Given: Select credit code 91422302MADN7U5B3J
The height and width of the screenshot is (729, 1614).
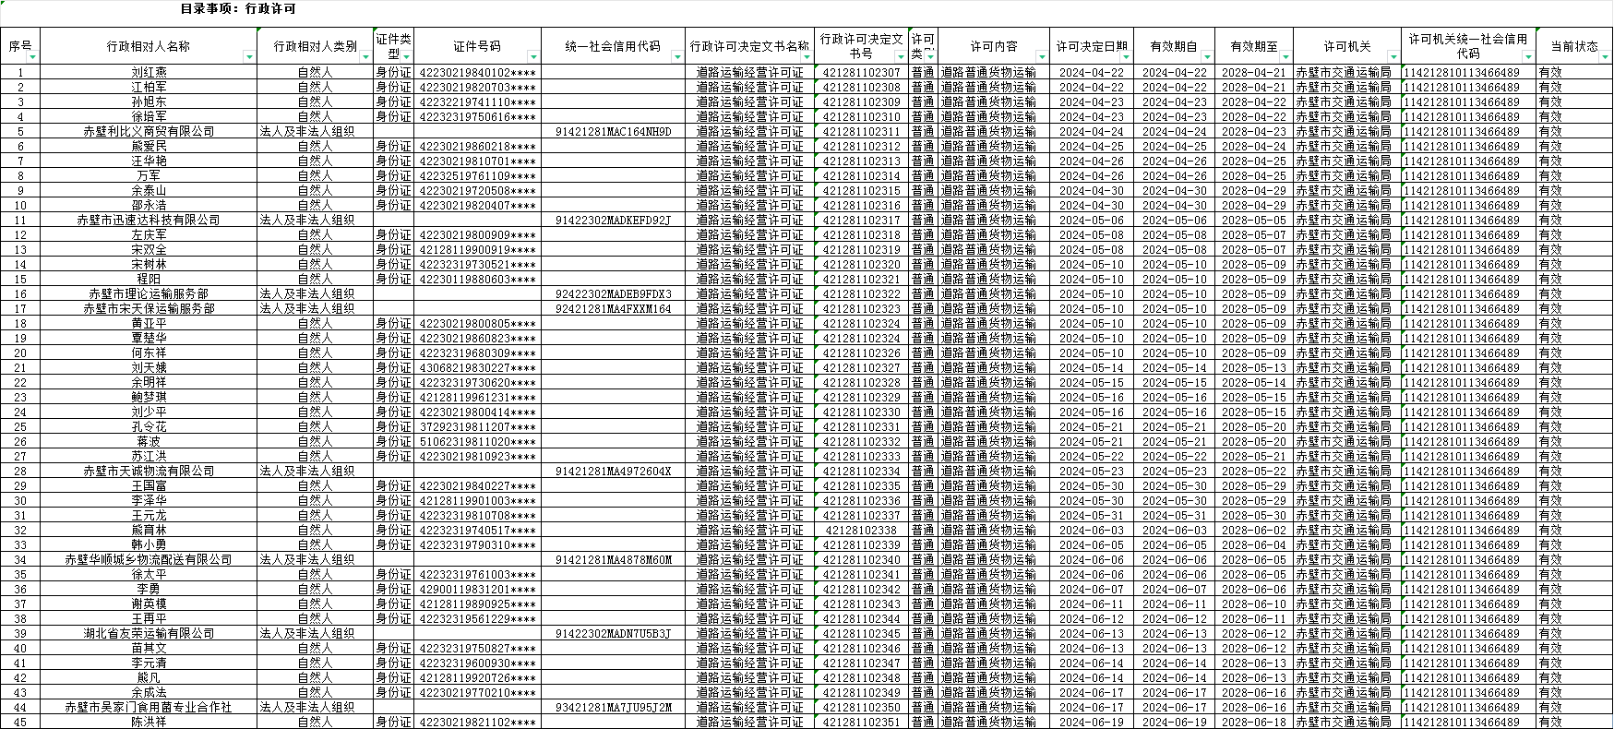Looking at the screenshot, I should coord(614,633).
